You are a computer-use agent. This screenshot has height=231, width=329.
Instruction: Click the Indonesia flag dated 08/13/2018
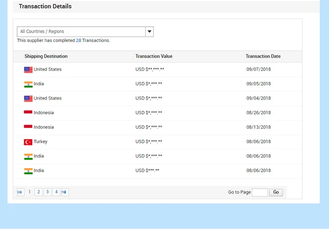tap(28, 127)
